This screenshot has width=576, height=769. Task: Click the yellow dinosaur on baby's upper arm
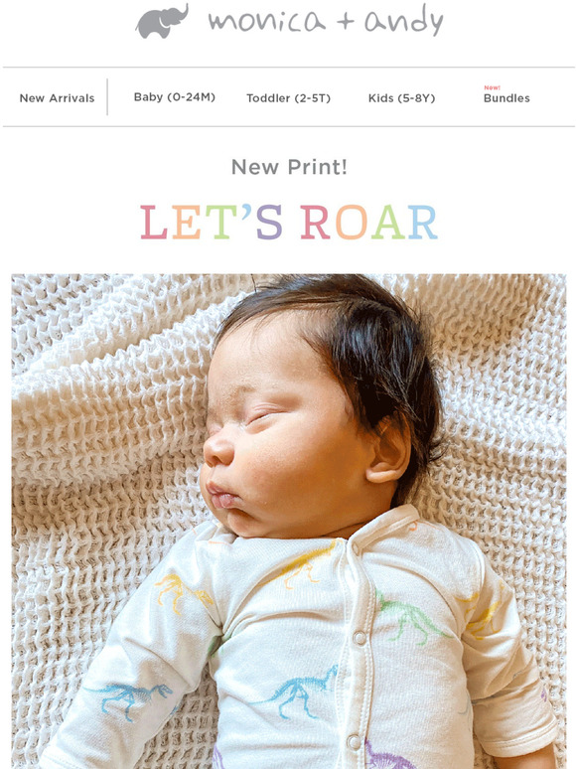point(183,591)
